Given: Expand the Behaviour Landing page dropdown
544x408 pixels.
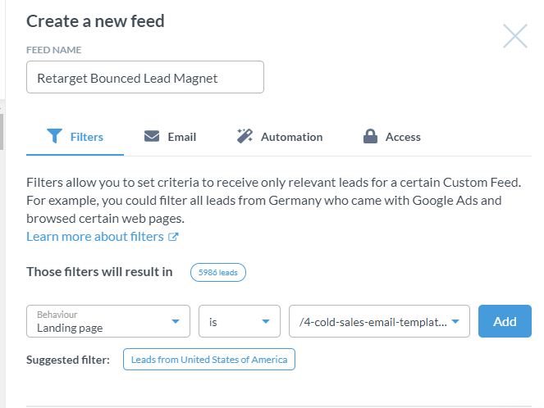Looking at the screenshot, I should point(108,321).
